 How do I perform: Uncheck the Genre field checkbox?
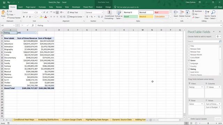[189, 60]
